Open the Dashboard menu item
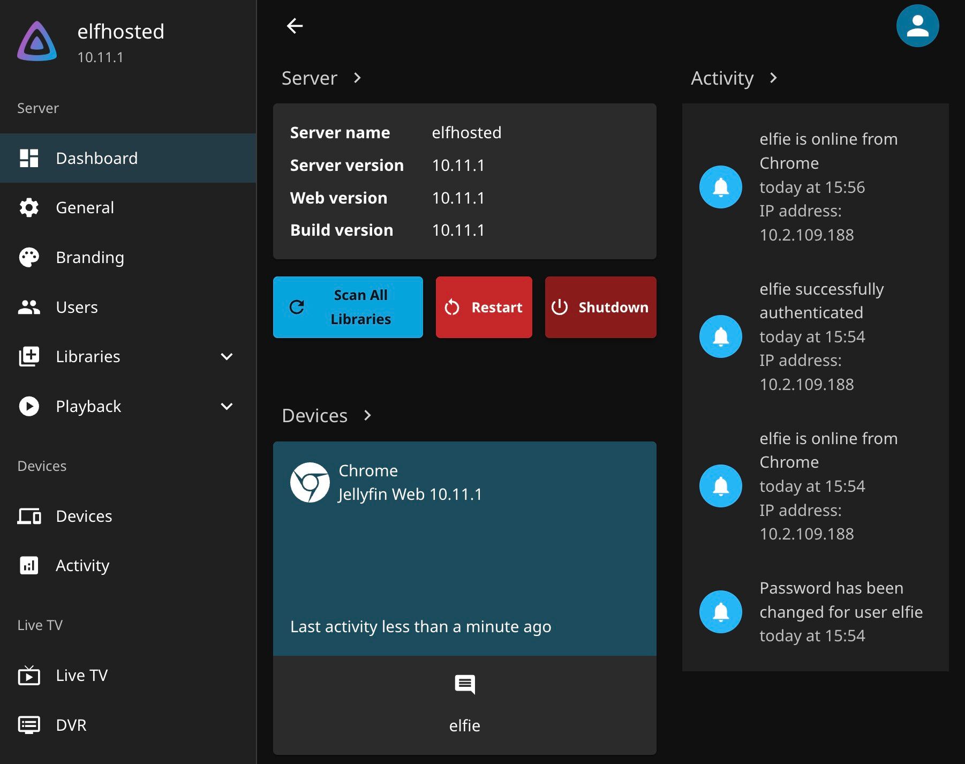Viewport: 965px width, 764px height. (x=128, y=158)
